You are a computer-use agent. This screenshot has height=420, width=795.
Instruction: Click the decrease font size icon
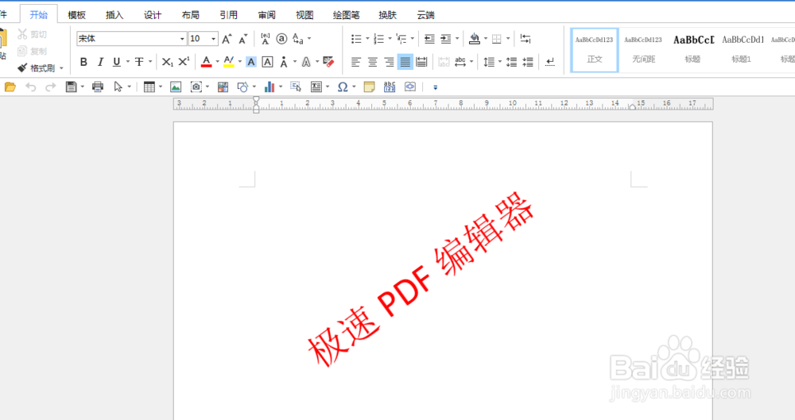coord(242,38)
